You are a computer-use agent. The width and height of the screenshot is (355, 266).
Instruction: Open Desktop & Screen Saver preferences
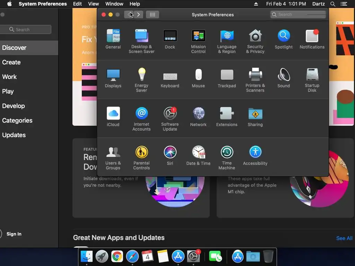pos(141,41)
